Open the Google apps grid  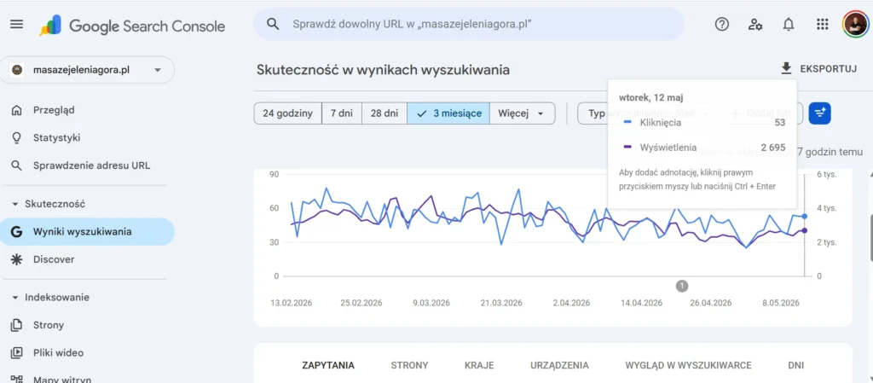tap(823, 25)
